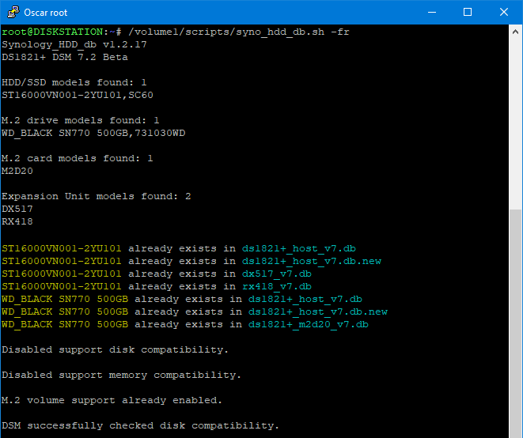Click the RX418 expansion unit text
The width and height of the screenshot is (523, 438).
click(x=17, y=221)
